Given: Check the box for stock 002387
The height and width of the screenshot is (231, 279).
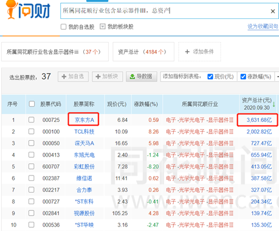Looking at the screenshot, I should point(31,178).
